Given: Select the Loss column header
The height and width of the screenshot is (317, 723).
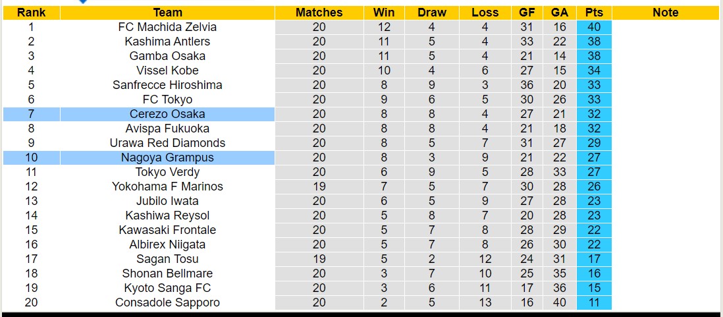Looking at the screenshot, I should point(485,13).
